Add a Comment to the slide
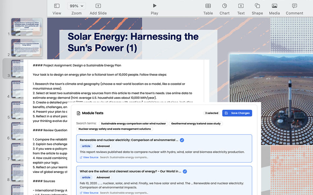The image size is (313, 195). [x=294, y=6]
